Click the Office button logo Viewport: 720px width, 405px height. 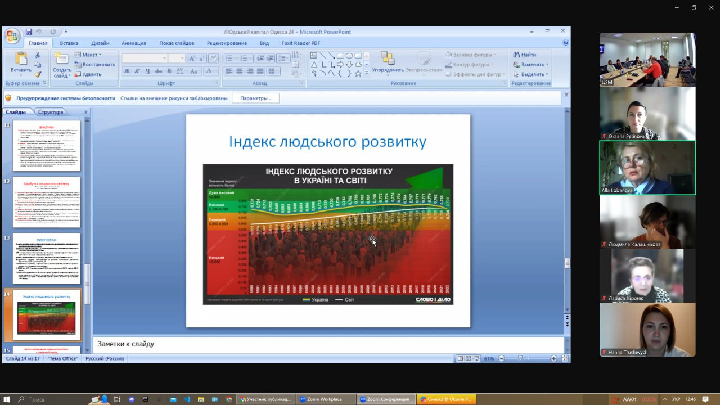coord(12,36)
